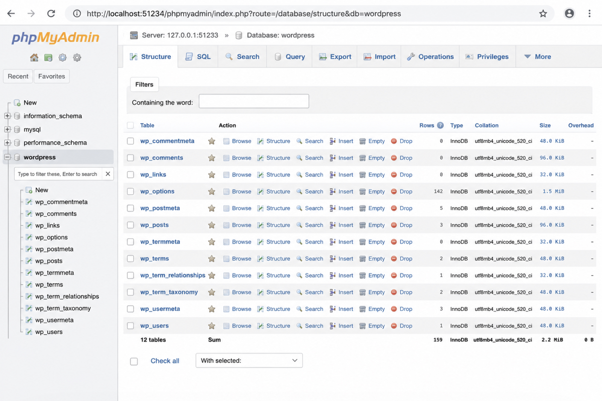Open With selected dropdown
The image size is (602, 401).
pyautogui.click(x=249, y=360)
